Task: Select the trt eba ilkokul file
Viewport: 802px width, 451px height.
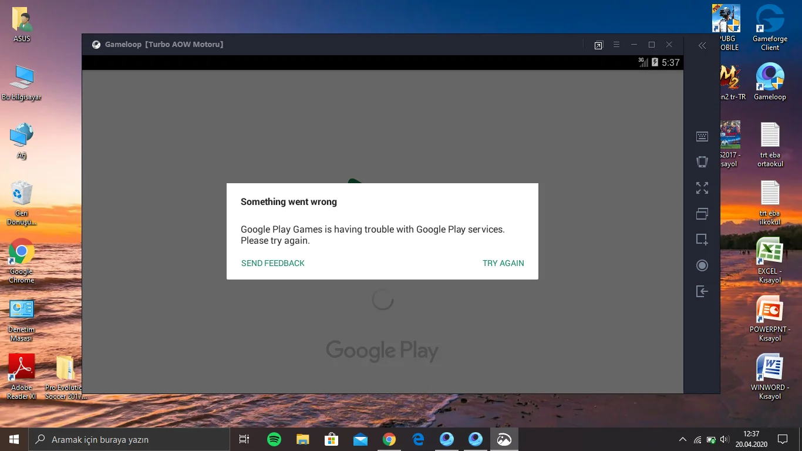Action: point(770,203)
